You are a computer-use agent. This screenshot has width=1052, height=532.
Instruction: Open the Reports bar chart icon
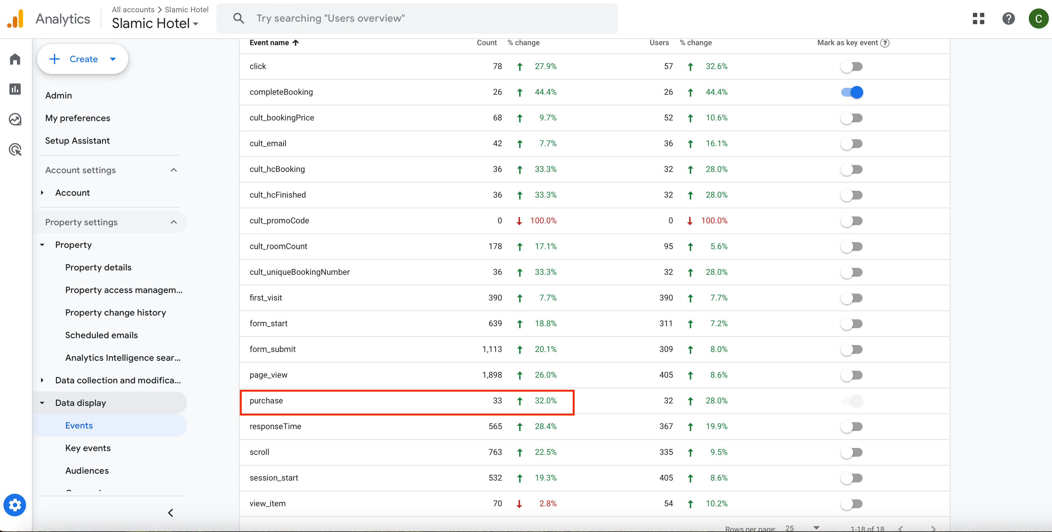(x=15, y=89)
